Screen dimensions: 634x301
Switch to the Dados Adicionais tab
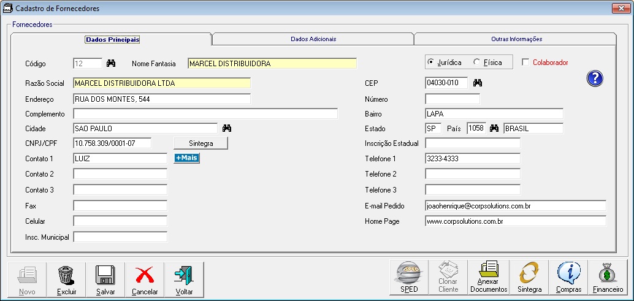[x=313, y=39]
